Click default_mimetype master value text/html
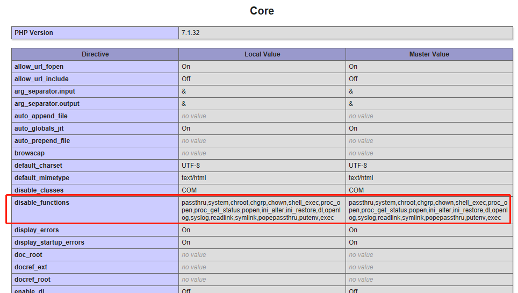The width and height of the screenshot is (518, 293). pos(361,178)
